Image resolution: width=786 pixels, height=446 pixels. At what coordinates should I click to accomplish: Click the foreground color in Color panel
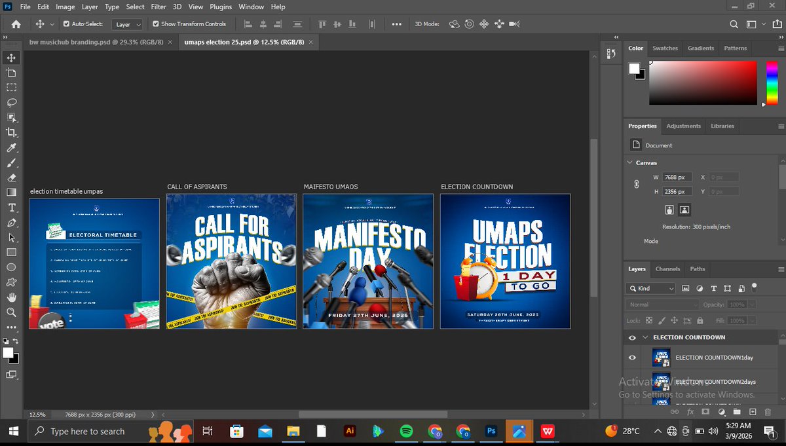point(634,68)
